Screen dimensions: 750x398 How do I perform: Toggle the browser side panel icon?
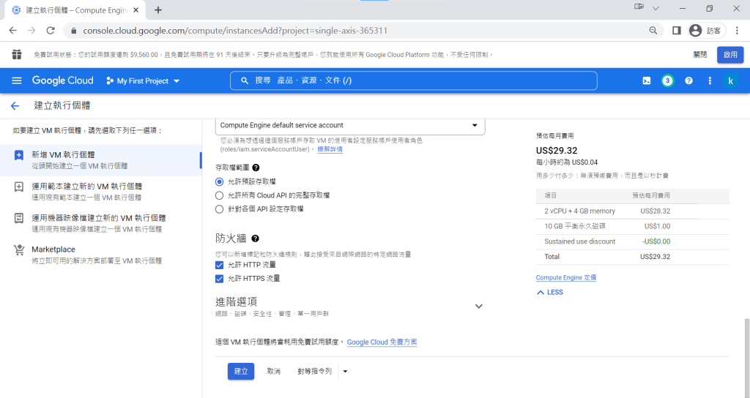coord(676,31)
